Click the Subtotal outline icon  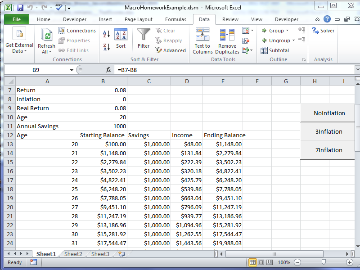(x=275, y=50)
